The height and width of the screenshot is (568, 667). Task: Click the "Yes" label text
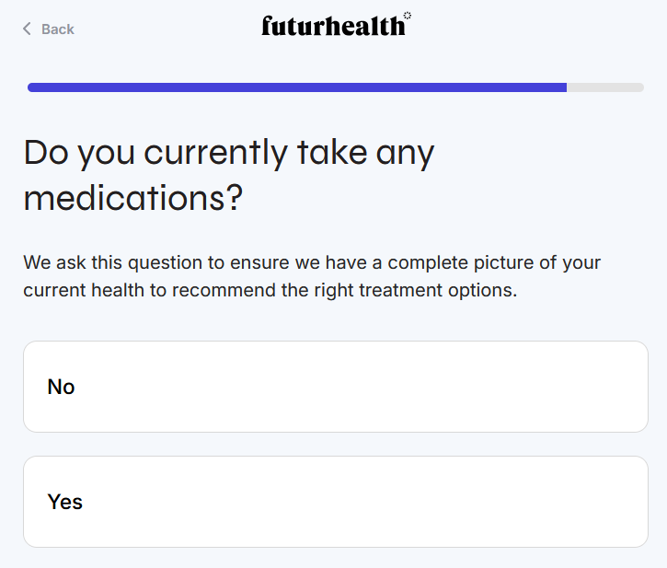coord(65,502)
